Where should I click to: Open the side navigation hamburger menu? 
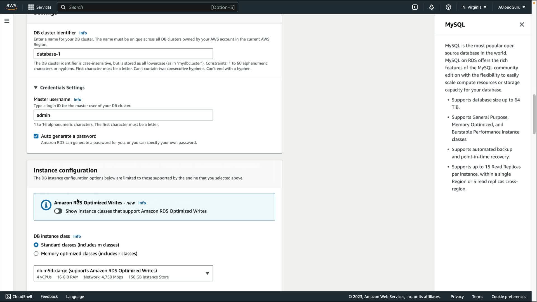pyautogui.click(x=7, y=21)
